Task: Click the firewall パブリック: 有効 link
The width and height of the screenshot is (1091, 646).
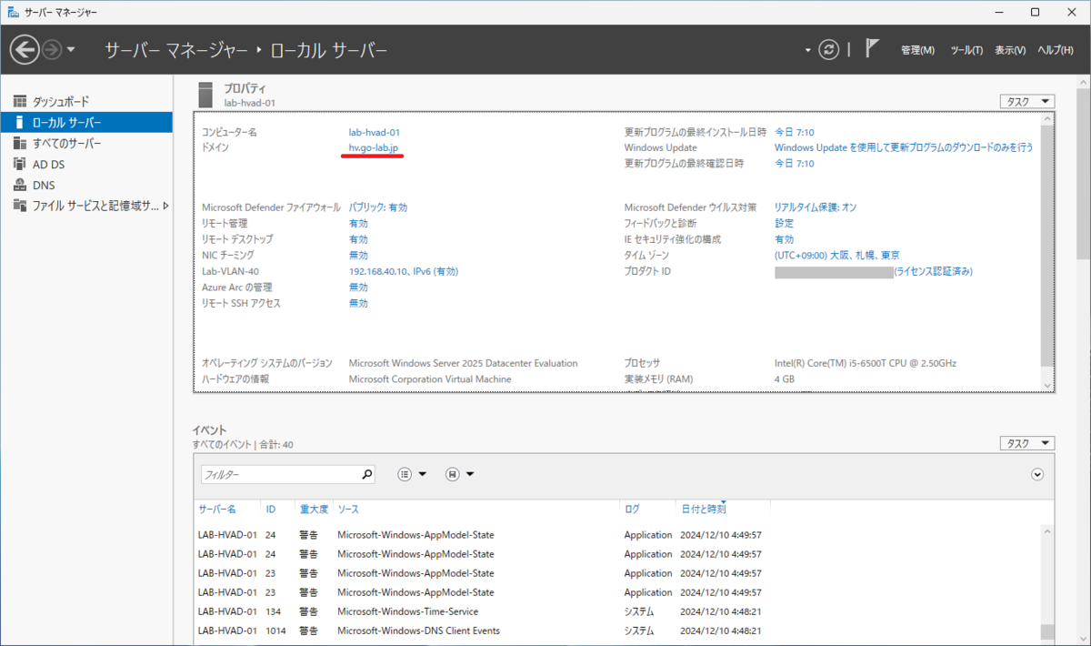Action: pyautogui.click(x=378, y=207)
